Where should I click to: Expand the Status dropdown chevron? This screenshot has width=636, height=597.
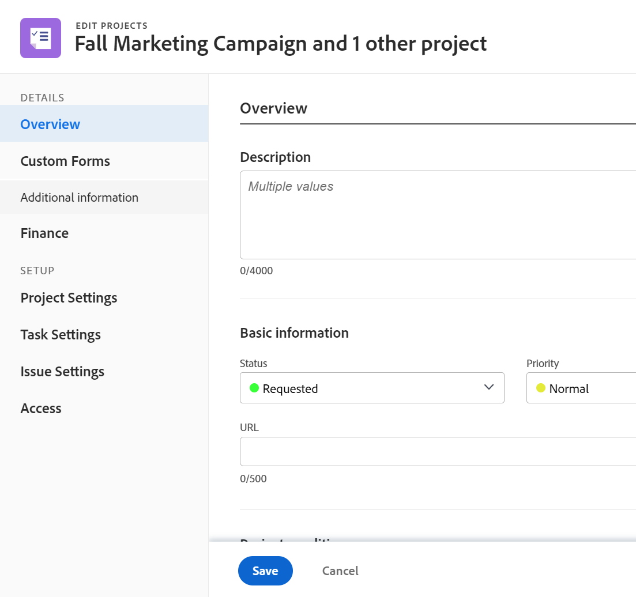click(x=489, y=387)
